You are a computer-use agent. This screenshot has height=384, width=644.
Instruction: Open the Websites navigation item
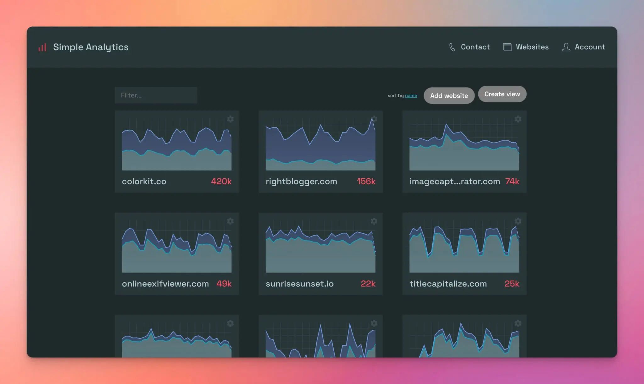click(532, 47)
